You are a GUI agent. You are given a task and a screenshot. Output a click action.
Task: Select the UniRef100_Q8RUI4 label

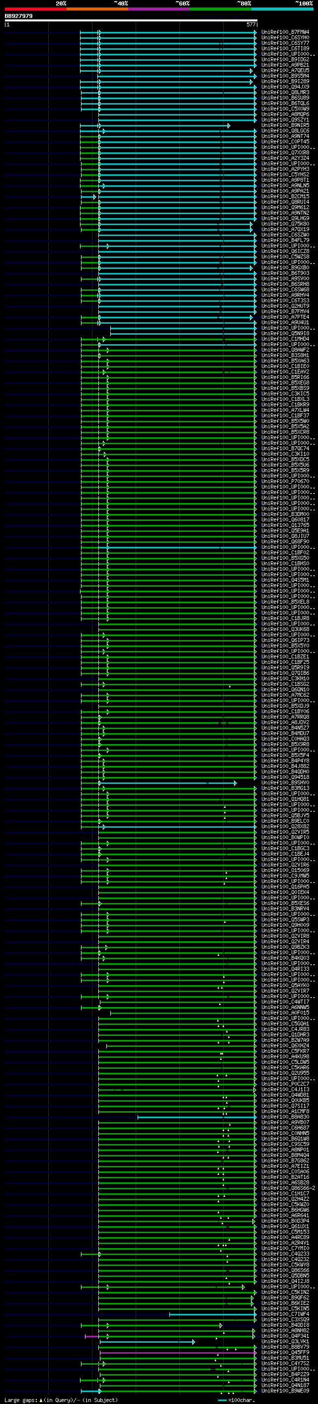pyautogui.click(x=285, y=202)
